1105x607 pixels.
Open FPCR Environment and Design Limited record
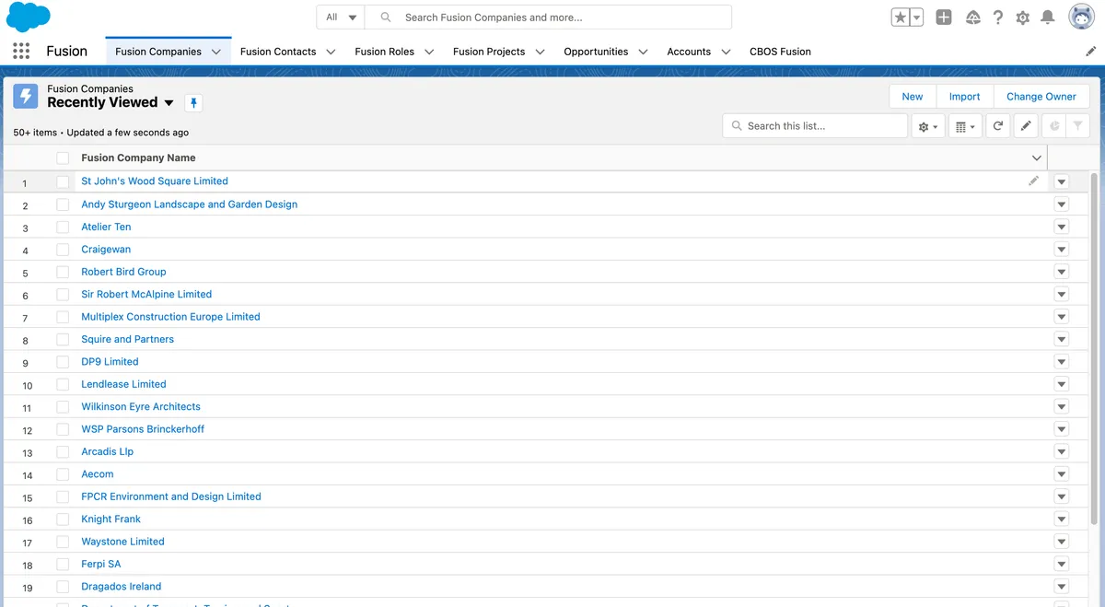point(171,496)
